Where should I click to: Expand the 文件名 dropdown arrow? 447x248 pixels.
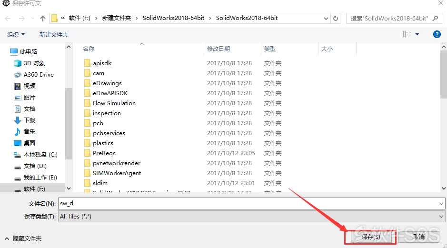coord(441,204)
